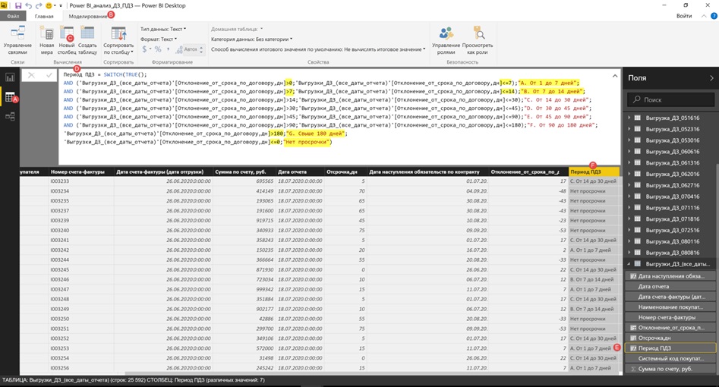
Task: Open the Файл menu tab
Action: pyautogui.click(x=13, y=16)
